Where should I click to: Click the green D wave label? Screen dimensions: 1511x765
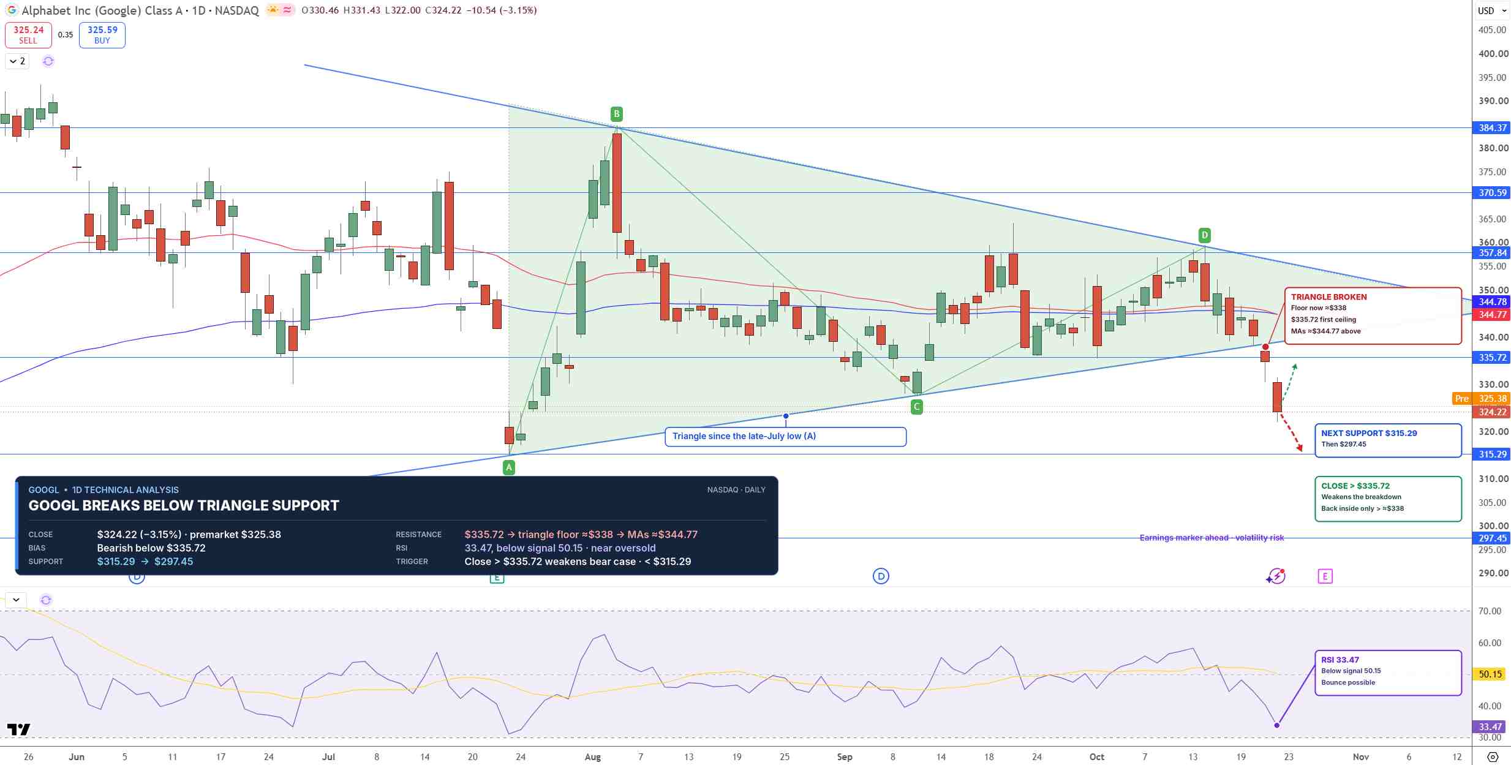(x=1205, y=235)
